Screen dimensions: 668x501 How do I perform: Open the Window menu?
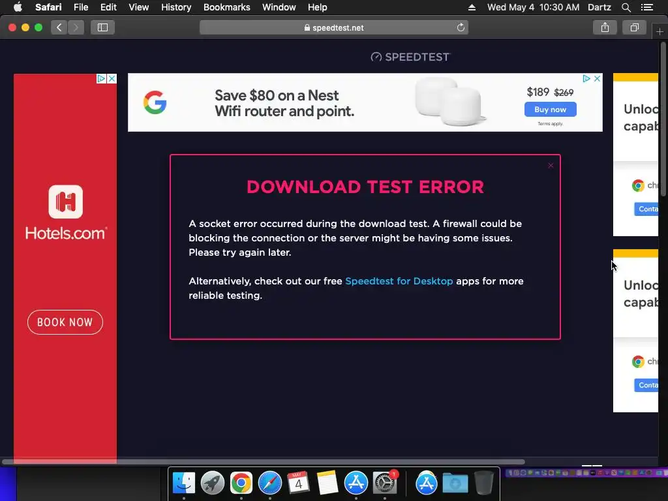[279, 7]
